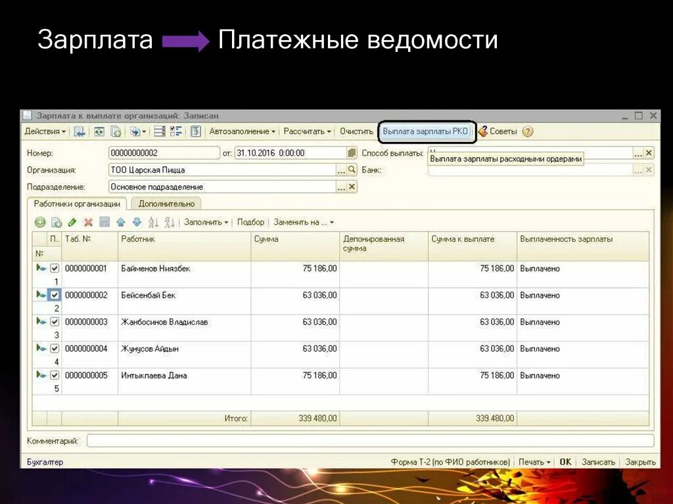Click the copy document icon
This screenshot has height=504, width=673.
tap(116, 132)
